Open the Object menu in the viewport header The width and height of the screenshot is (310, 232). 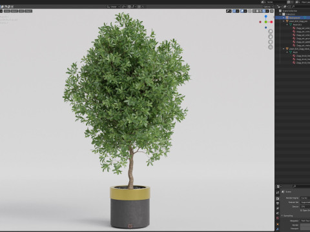click(28, 11)
